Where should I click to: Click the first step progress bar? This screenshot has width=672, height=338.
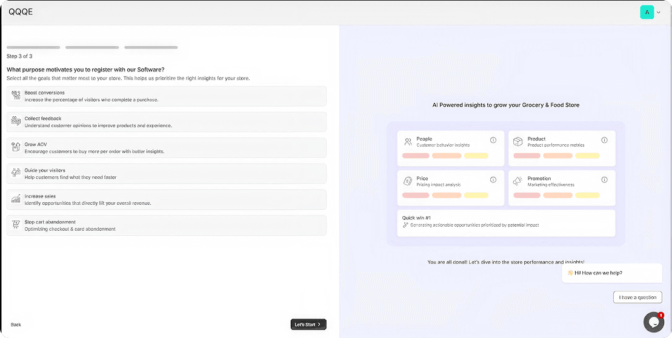coord(33,47)
